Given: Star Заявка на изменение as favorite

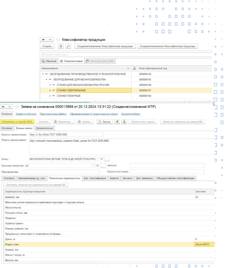Looking at the screenshot, I should click(x=17, y=107).
